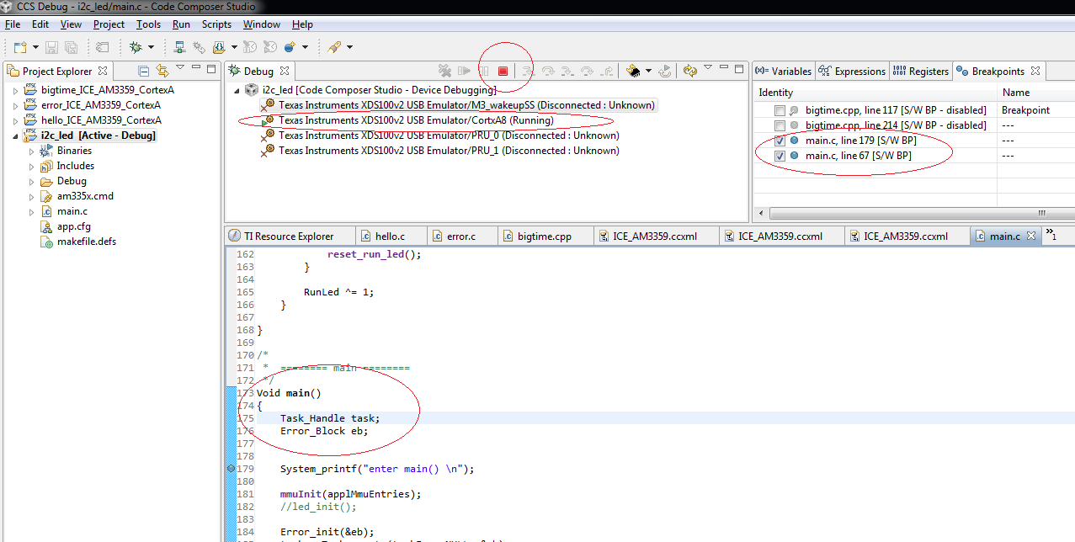Screen dimensions: 1075x542
Task: Collapse the i2c_led project tree
Action: (15, 135)
